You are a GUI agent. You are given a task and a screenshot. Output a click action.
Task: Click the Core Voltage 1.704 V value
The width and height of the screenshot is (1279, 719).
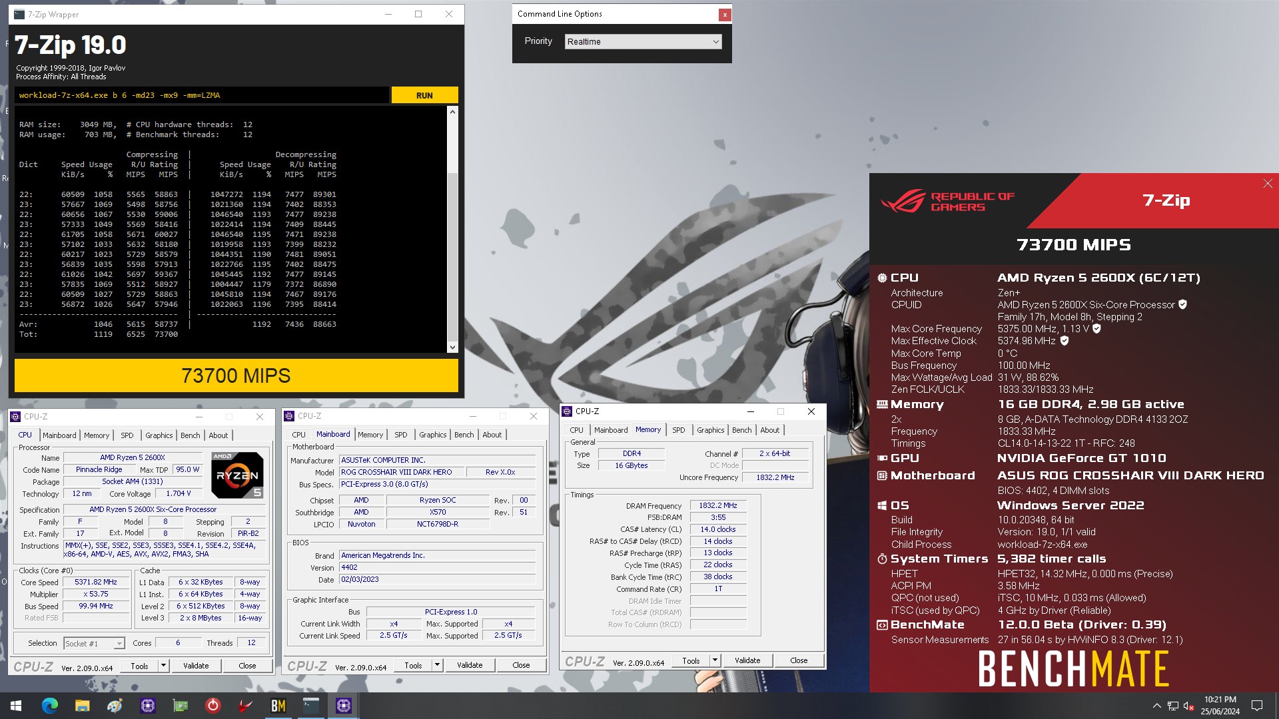coord(179,494)
